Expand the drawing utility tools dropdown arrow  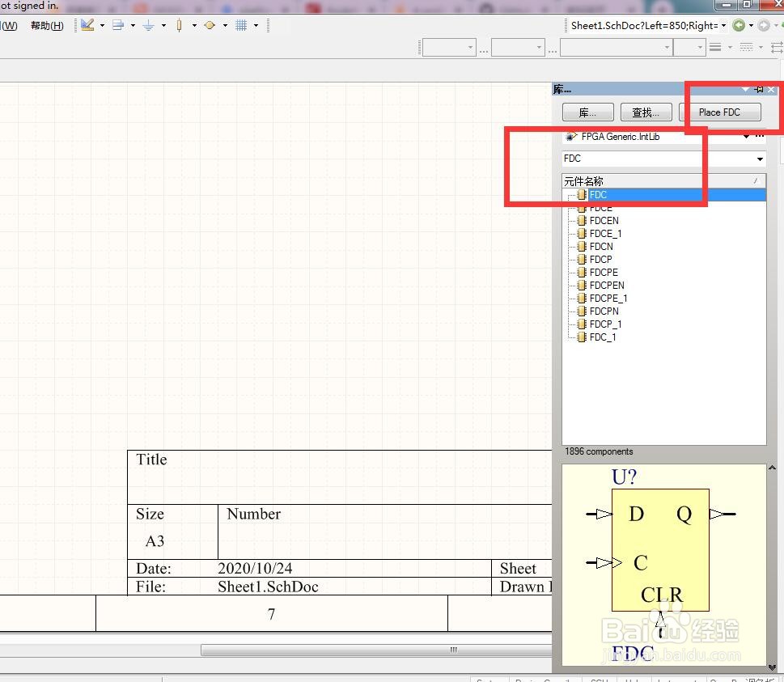pyautogui.click(x=102, y=25)
